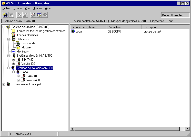The width and height of the screenshot is (191, 137).
Task: Click the '1 - 1 objet(s) sur 1' status text
Action: (x=20, y=134)
